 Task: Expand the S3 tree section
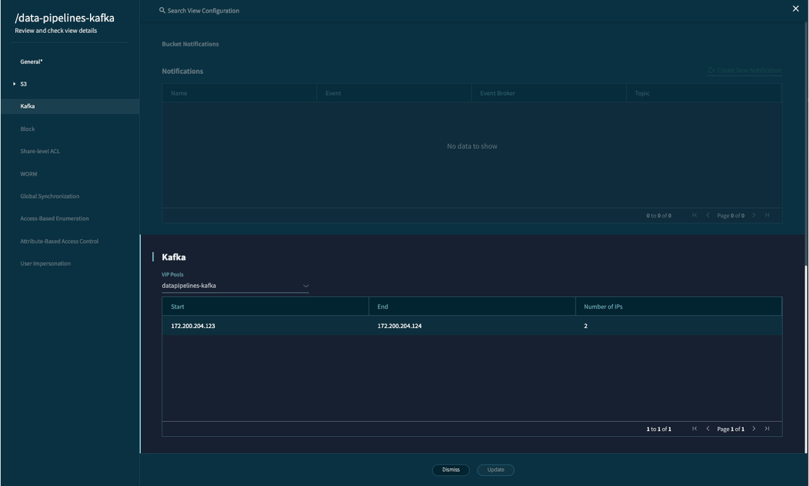click(x=14, y=84)
